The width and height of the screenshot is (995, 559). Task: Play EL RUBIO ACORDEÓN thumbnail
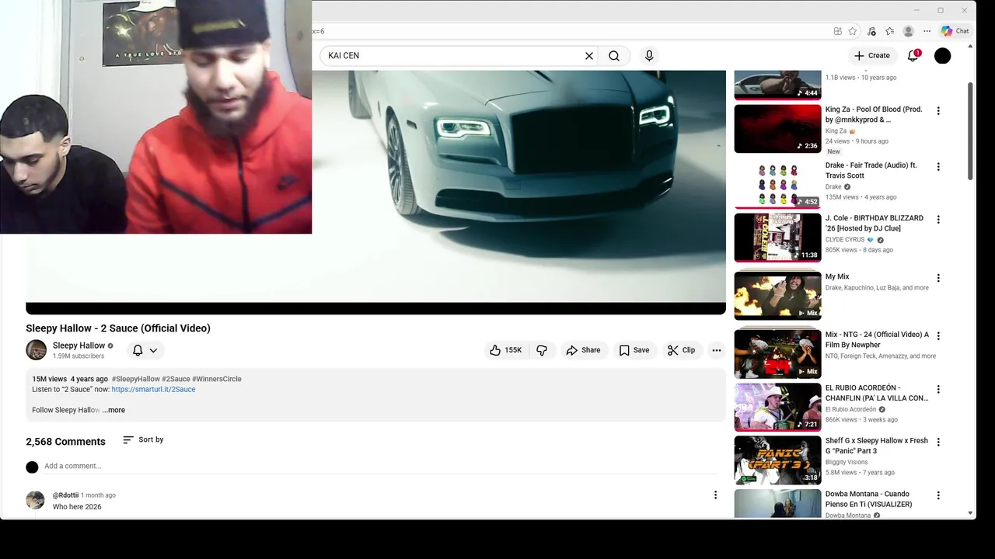[x=777, y=407]
